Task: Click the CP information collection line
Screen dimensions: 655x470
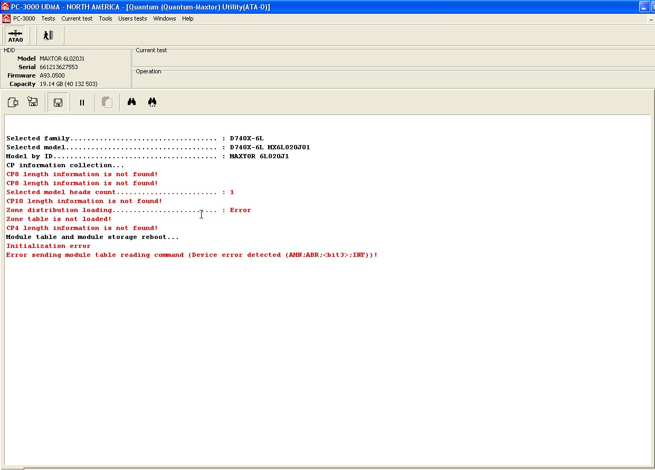Action: coord(65,165)
